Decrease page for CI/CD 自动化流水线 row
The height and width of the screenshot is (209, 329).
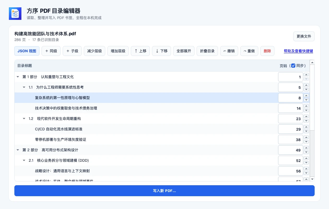click(307, 131)
